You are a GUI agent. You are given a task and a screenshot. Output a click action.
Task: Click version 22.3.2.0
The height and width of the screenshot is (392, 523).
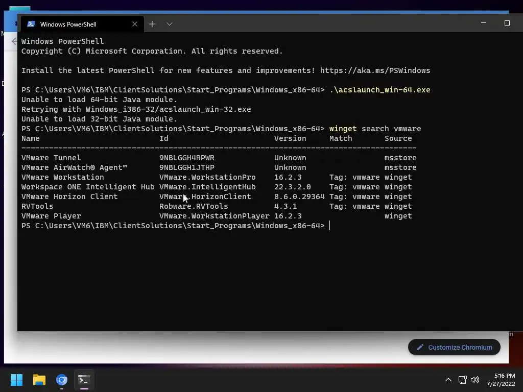293,187
